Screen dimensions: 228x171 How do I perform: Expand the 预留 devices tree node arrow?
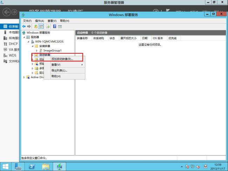pyautogui.click(x=32, y=64)
